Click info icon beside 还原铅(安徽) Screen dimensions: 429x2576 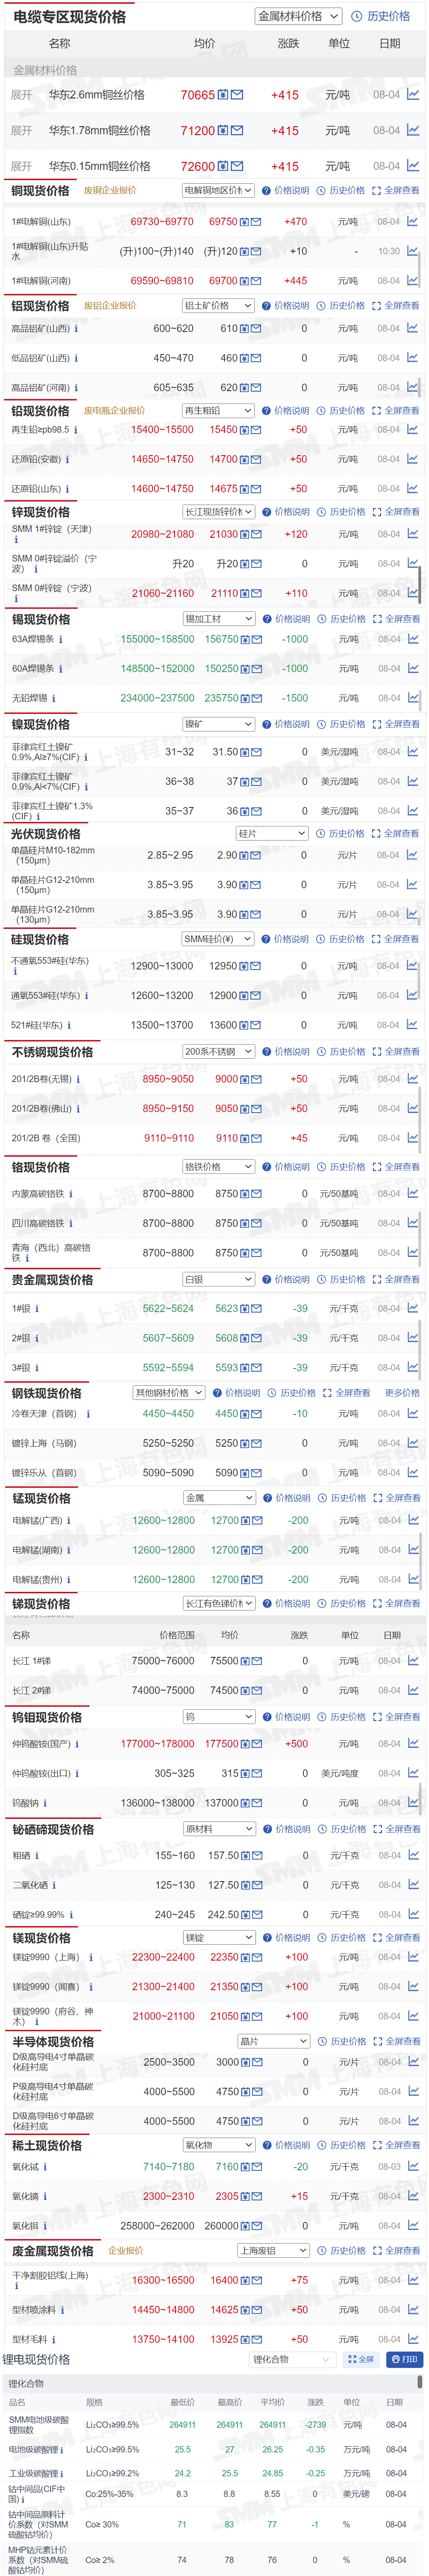(x=68, y=459)
